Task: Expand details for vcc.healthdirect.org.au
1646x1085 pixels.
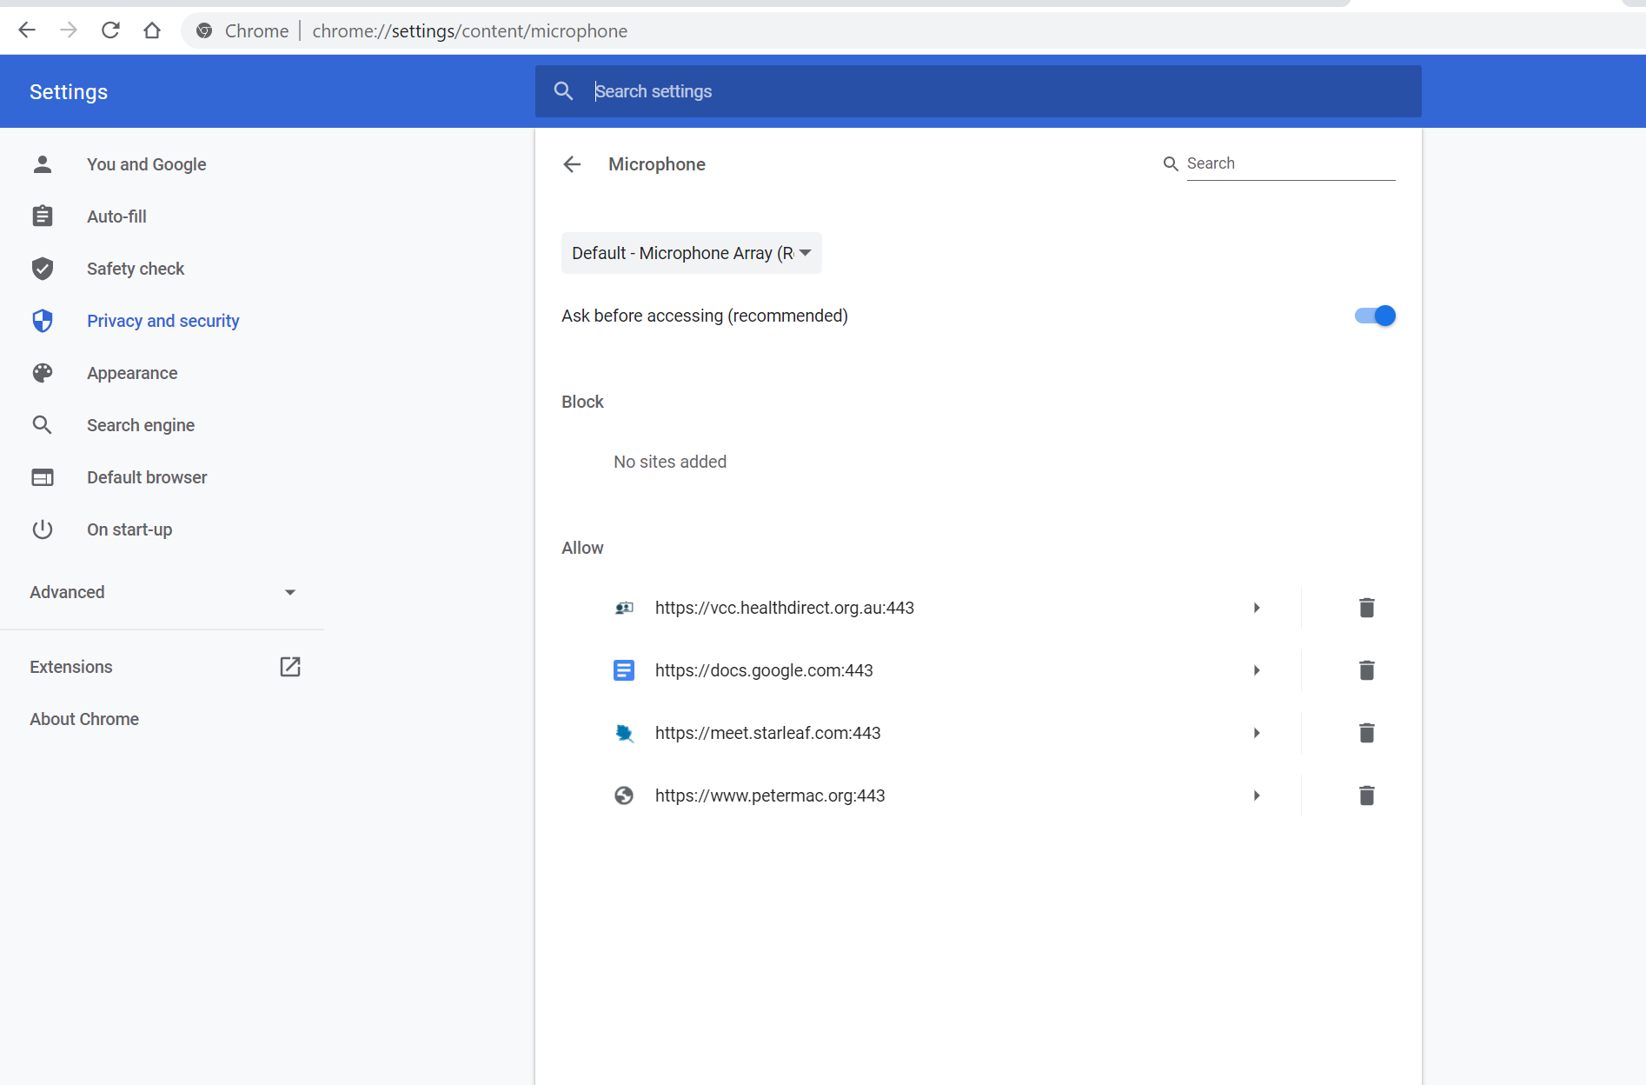Action: click(x=1257, y=608)
